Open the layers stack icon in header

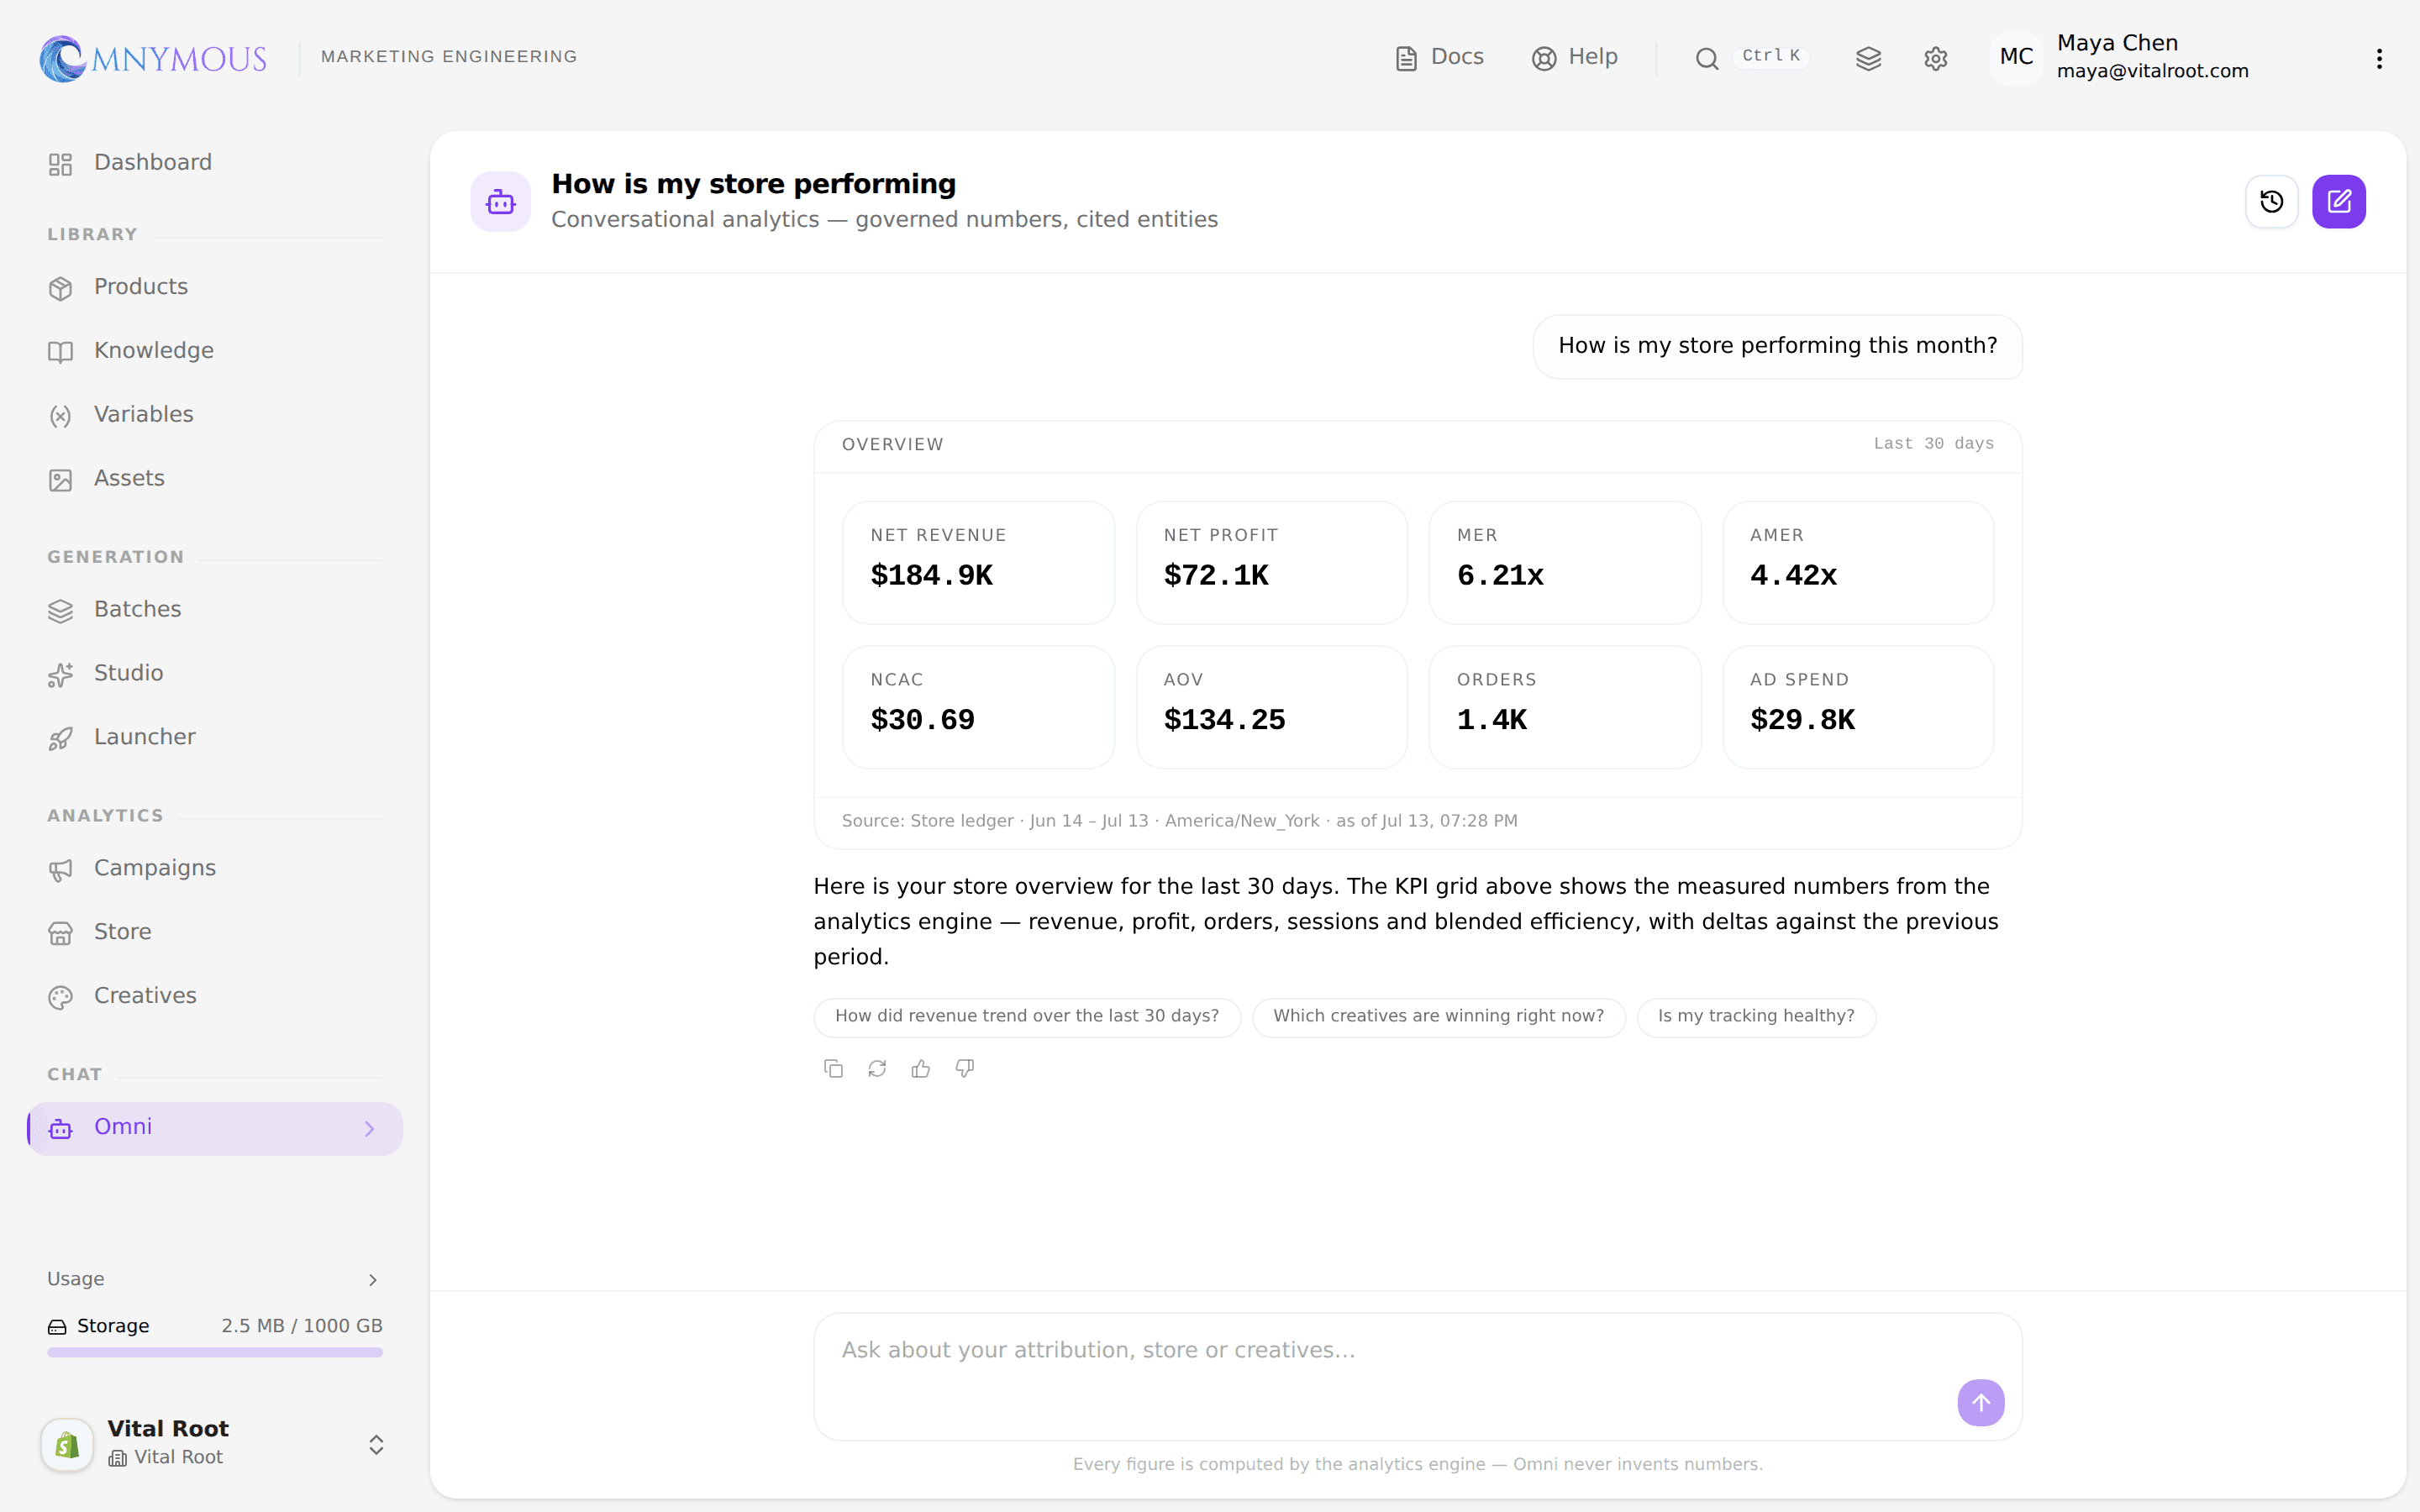tap(1868, 59)
